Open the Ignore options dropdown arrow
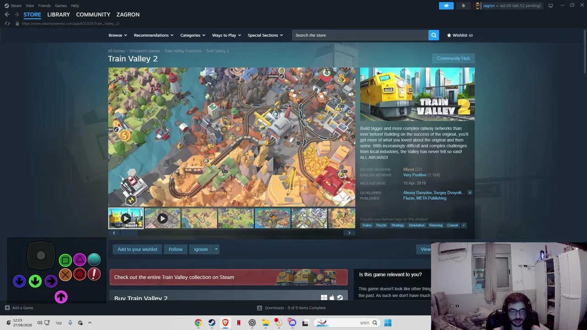Screen dimensions: 587x330 [x=216, y=249]
